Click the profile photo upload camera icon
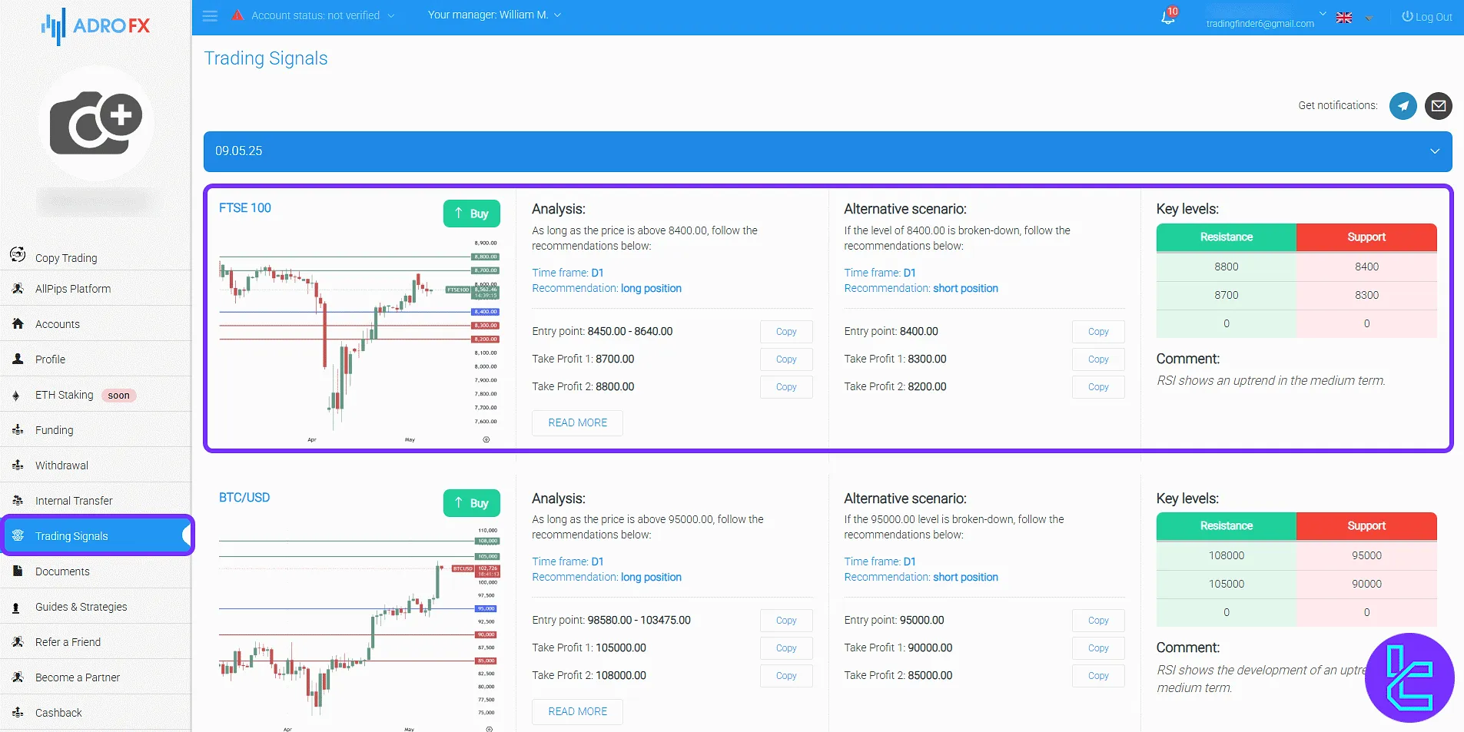 coord(96,123)
